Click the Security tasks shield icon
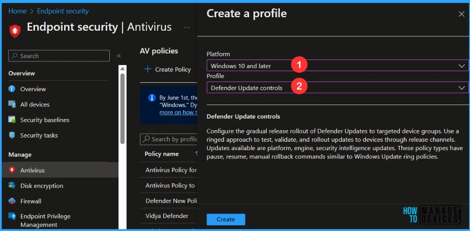470x231 pixels. pos(12,135)
